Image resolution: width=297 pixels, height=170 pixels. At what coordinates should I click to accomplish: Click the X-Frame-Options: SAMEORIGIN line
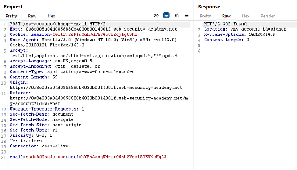click(240, 34)
